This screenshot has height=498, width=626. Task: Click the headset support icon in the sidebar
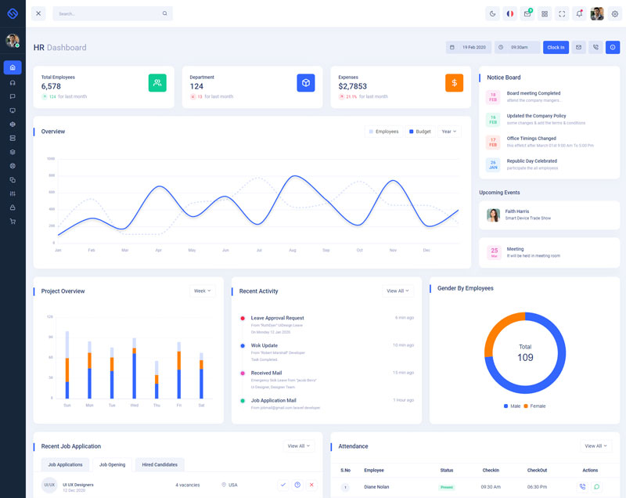pyautogui.click(x=13, y=82)
